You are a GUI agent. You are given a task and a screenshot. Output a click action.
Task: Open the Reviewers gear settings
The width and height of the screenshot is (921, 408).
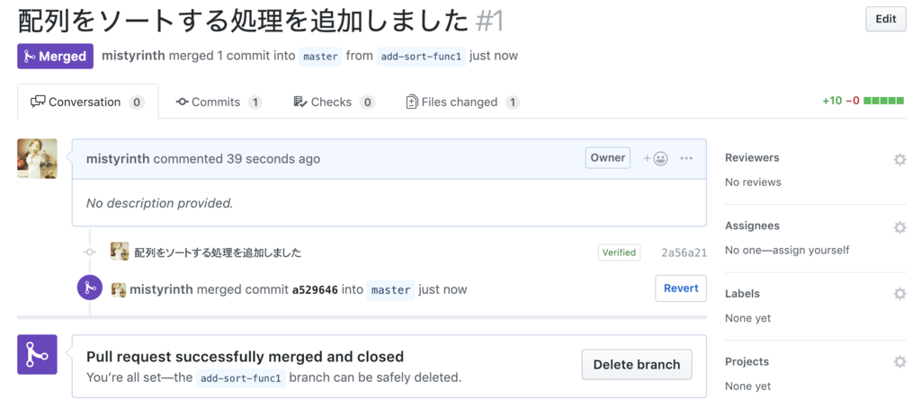coord(899,159)
